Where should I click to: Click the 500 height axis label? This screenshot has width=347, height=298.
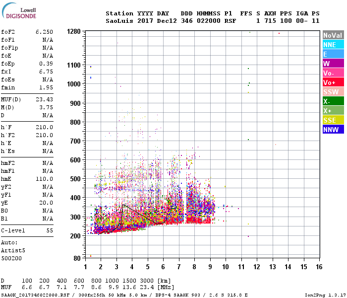tap(75, 179)
